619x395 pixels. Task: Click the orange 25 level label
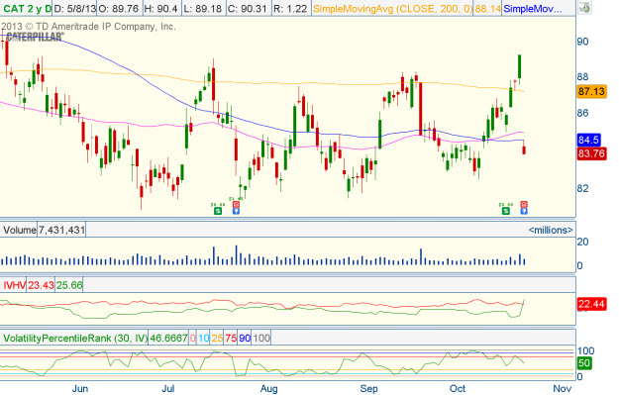pos(217,339)
